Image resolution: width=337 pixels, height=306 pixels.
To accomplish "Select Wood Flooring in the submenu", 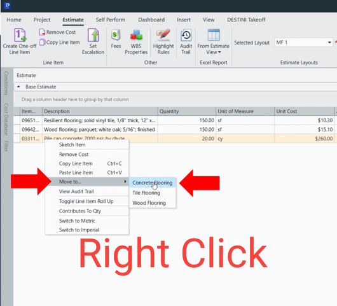I will pos(149,203).
